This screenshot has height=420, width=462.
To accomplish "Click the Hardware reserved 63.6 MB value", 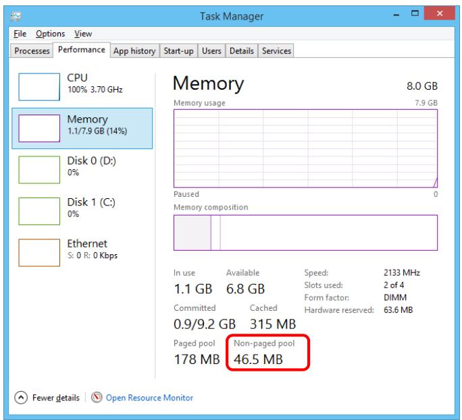I will (398, 309).
